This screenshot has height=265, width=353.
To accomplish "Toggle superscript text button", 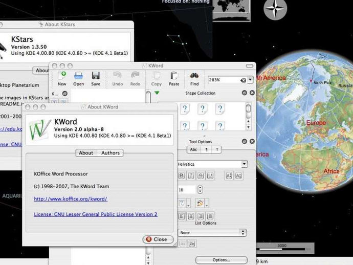I will coord(229,175).
